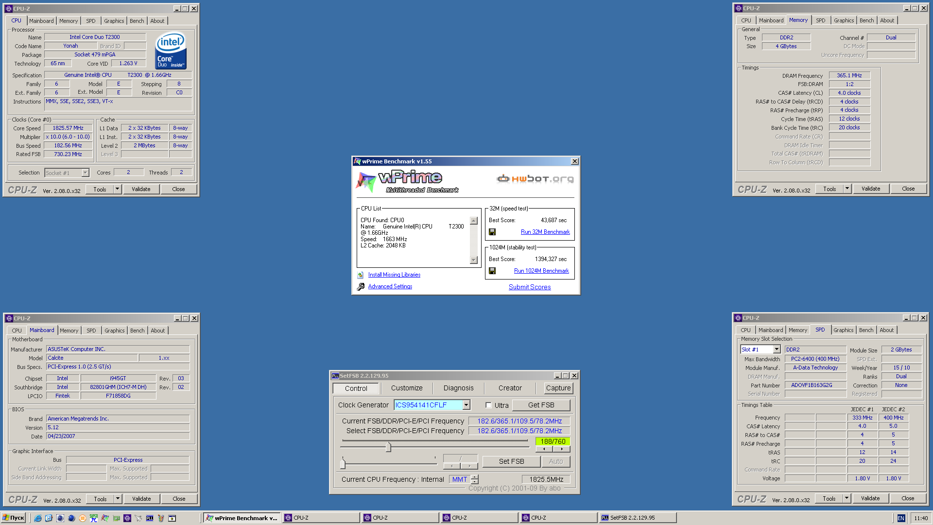
Task: Open Tools dropdown arrow in SPD window
Action: 847,498
